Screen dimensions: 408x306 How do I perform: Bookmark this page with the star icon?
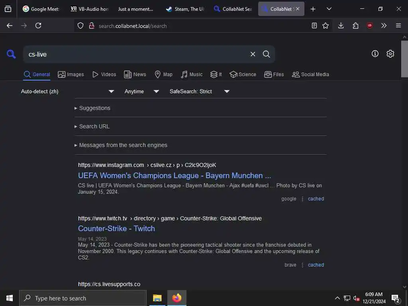tap(326, 25)
